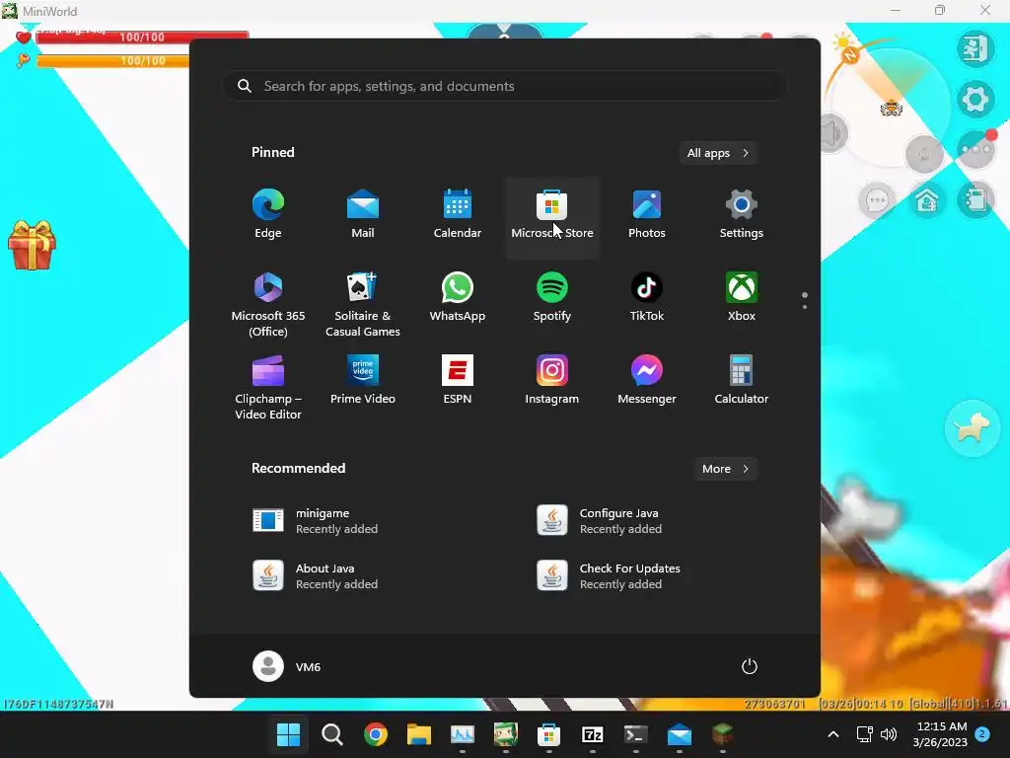Open MiniWorld more options dots icon

[x=975, y=150]
